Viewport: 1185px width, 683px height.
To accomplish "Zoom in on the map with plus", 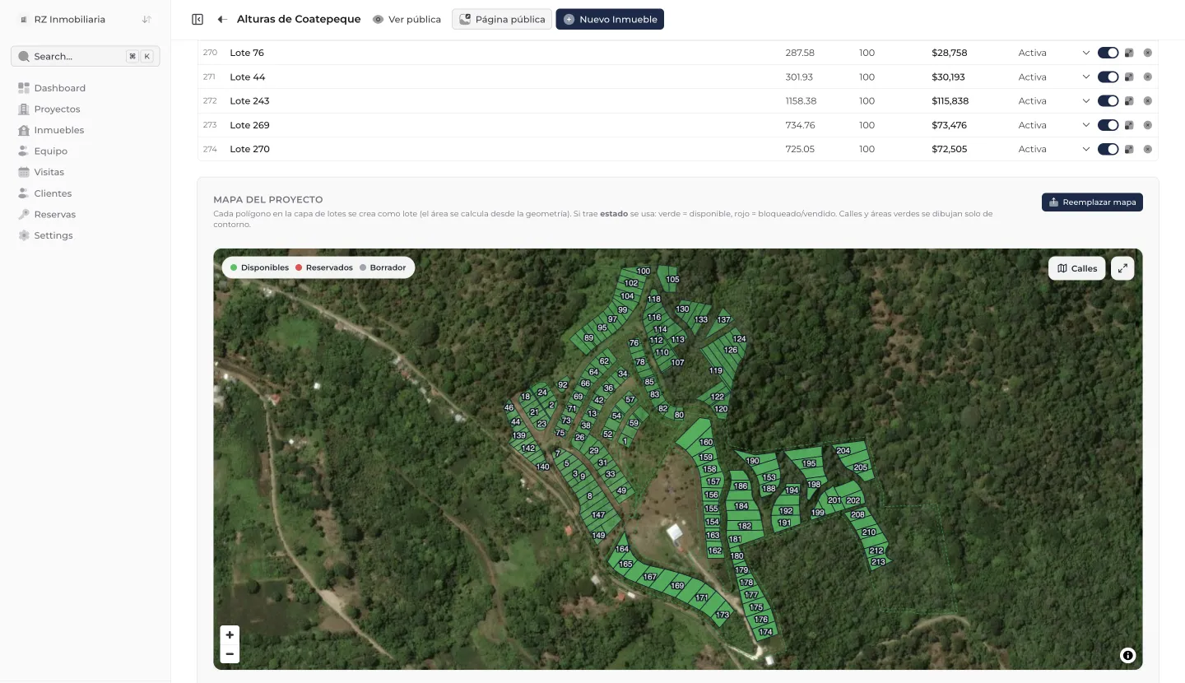I will (x=230, y=635).
